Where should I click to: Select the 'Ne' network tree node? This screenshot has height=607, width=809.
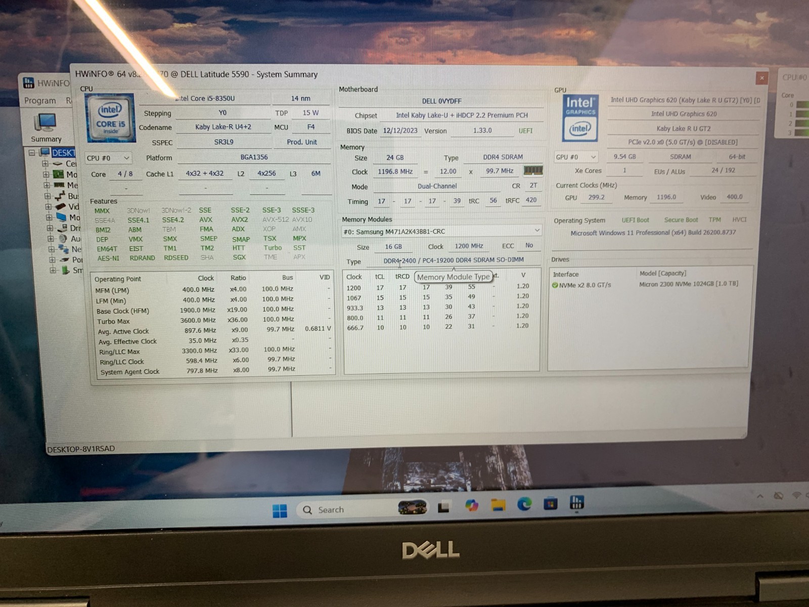click(70, 249)
